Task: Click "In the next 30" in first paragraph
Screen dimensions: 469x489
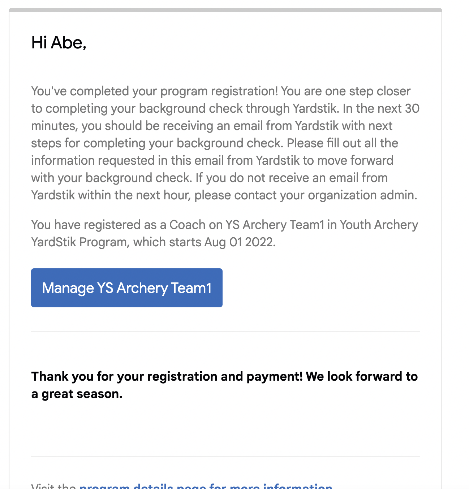Action: pyautogui.click(x=381, y=108)
